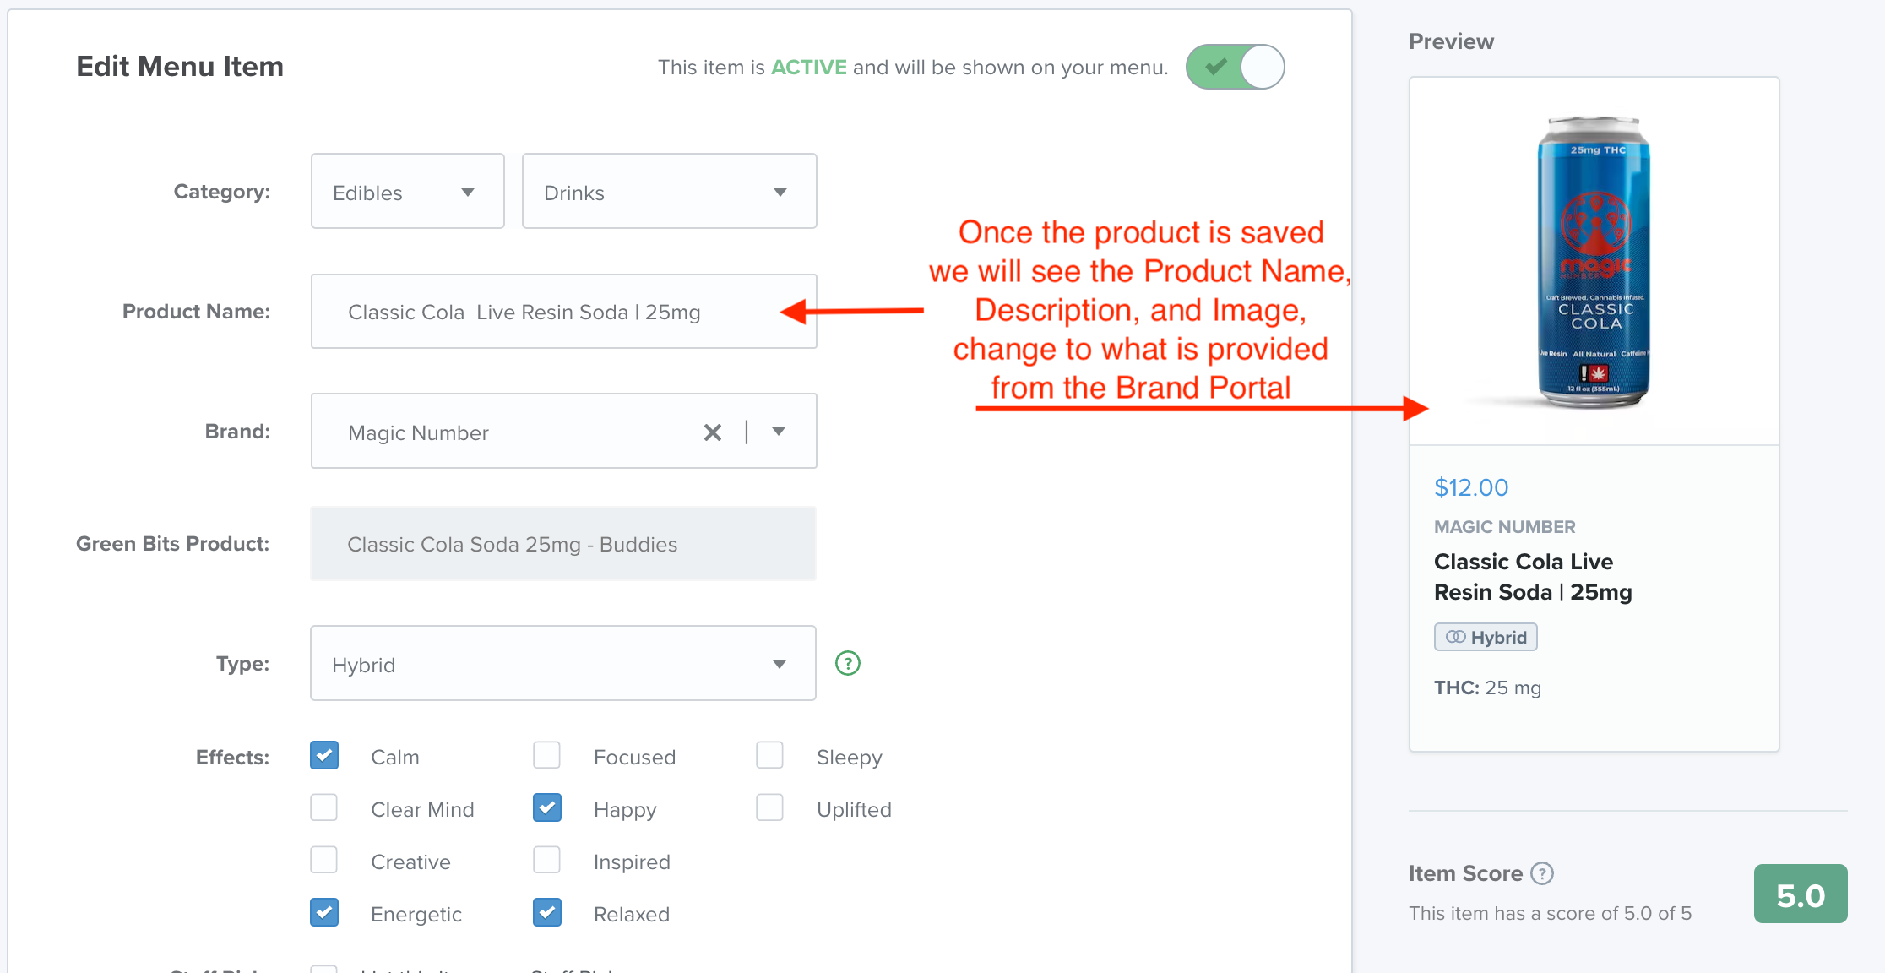Open the Edibles category dropdown
The height and width of the screenshot is (973, 1885).
click(407, 192)
